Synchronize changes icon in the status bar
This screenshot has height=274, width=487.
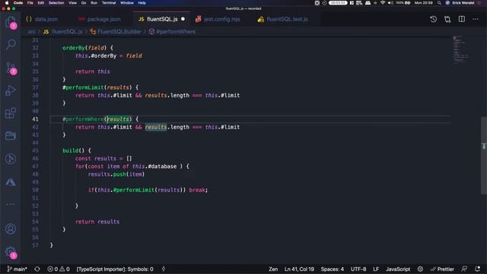(x=37, y=269)
